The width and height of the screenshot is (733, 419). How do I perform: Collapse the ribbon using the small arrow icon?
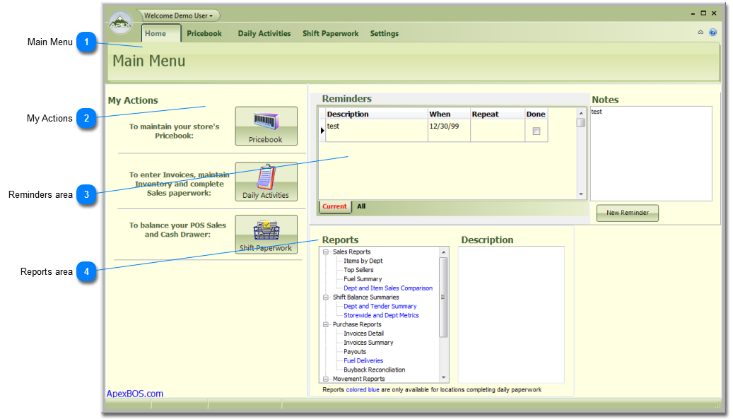700,33
